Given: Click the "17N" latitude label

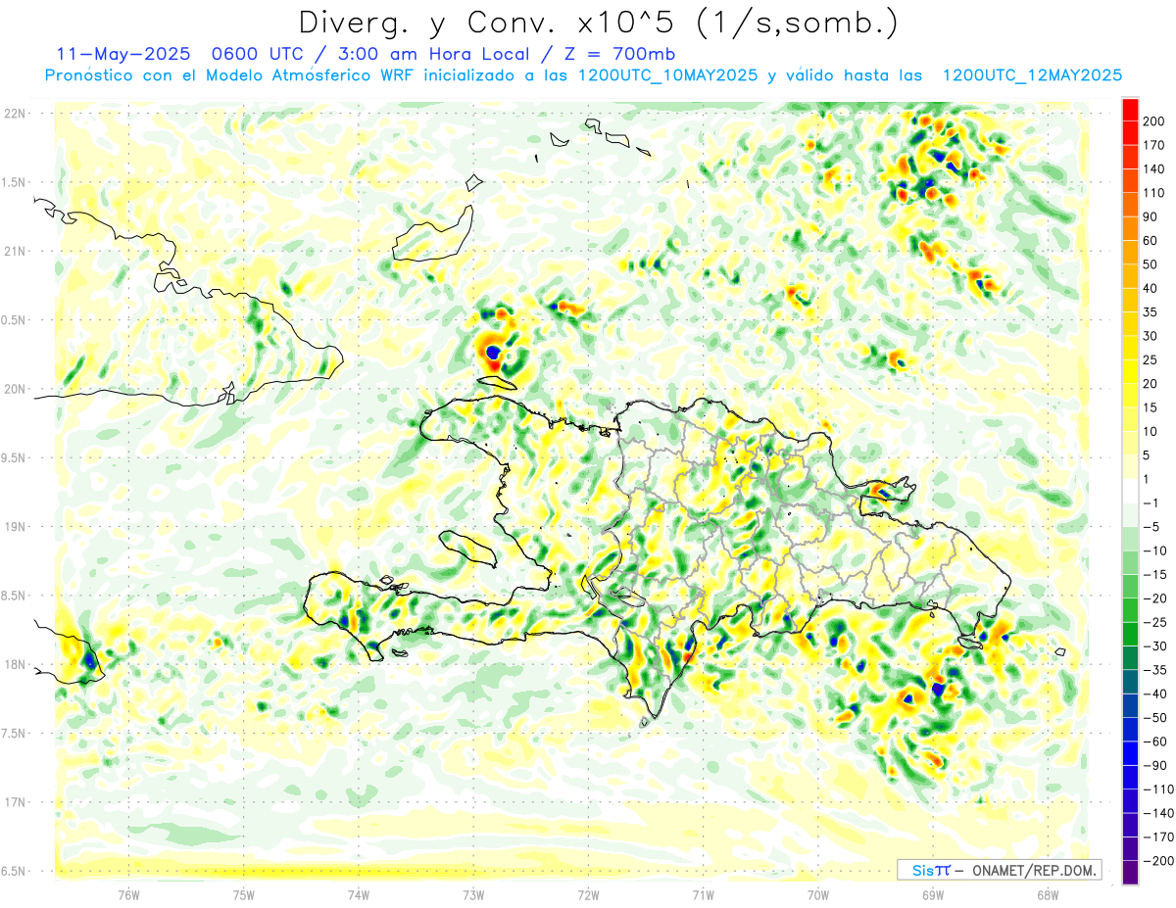Looking at the screenshot, I should pyautogui.click(x=15, y=802).
